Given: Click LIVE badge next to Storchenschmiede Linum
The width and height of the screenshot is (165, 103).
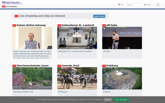Looking at the screenshot, I should [14, 66].
